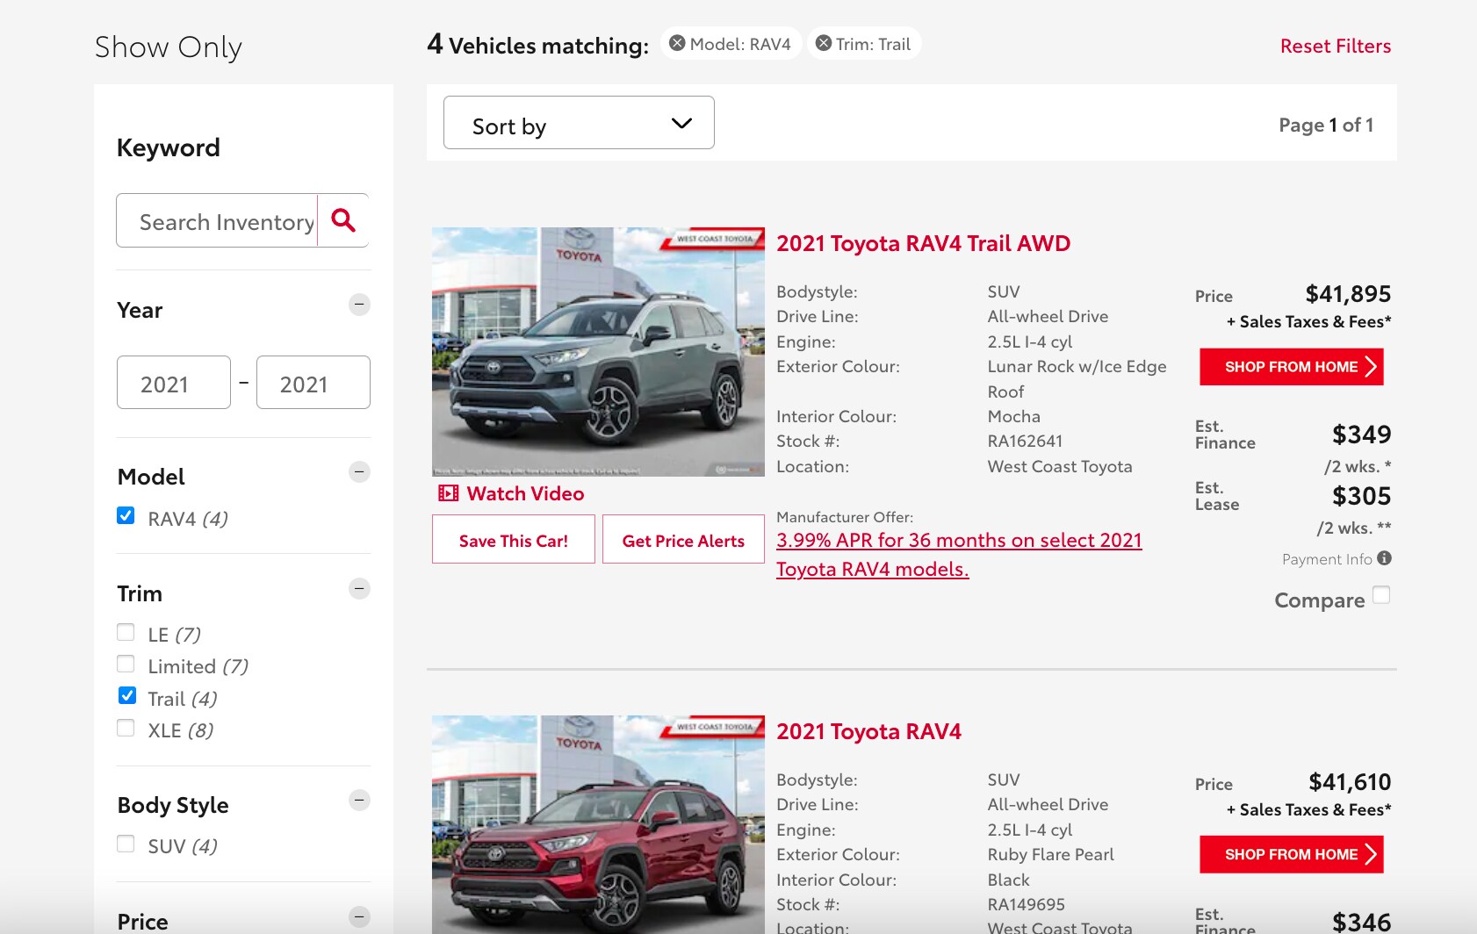
Task: Click the stock number RA162641
Action: [1025, 441]
